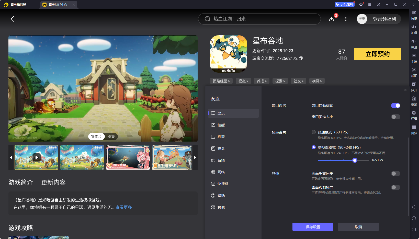Go back with the left arrow
Screen dimensions: 419x239
click(x=12, y=19)
